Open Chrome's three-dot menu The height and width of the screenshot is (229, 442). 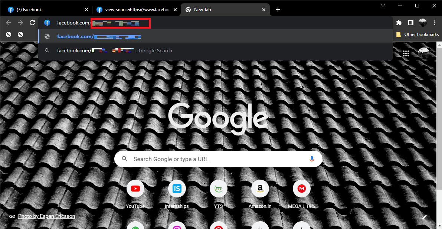[435, 23]
